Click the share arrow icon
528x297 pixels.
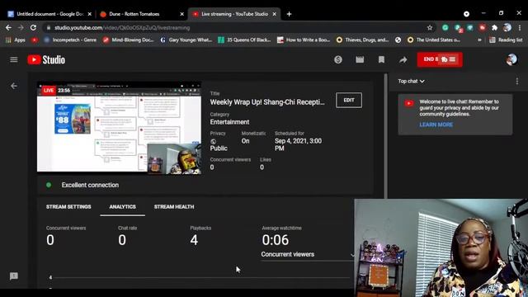point(403,60)
